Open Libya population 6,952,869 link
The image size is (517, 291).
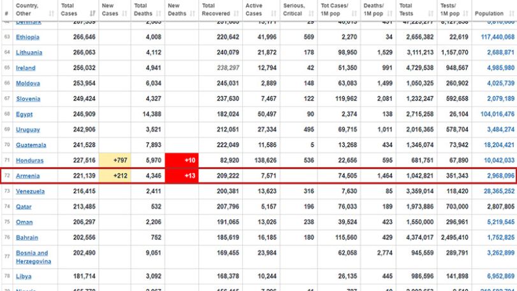click(500, 276)
